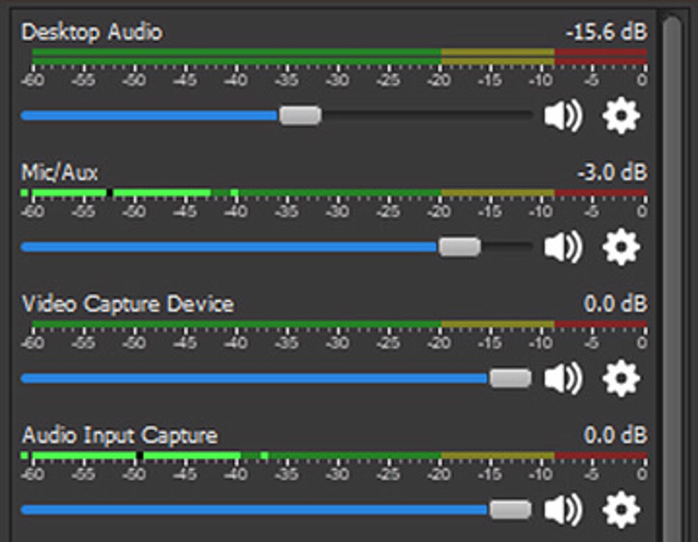Click the Desktop Audio label
The height and width of the screenshot is (542, 698).
point(92,32)
